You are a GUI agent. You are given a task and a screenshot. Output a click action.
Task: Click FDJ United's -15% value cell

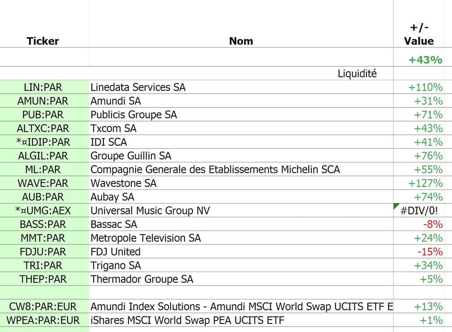(x=430, y=252)
